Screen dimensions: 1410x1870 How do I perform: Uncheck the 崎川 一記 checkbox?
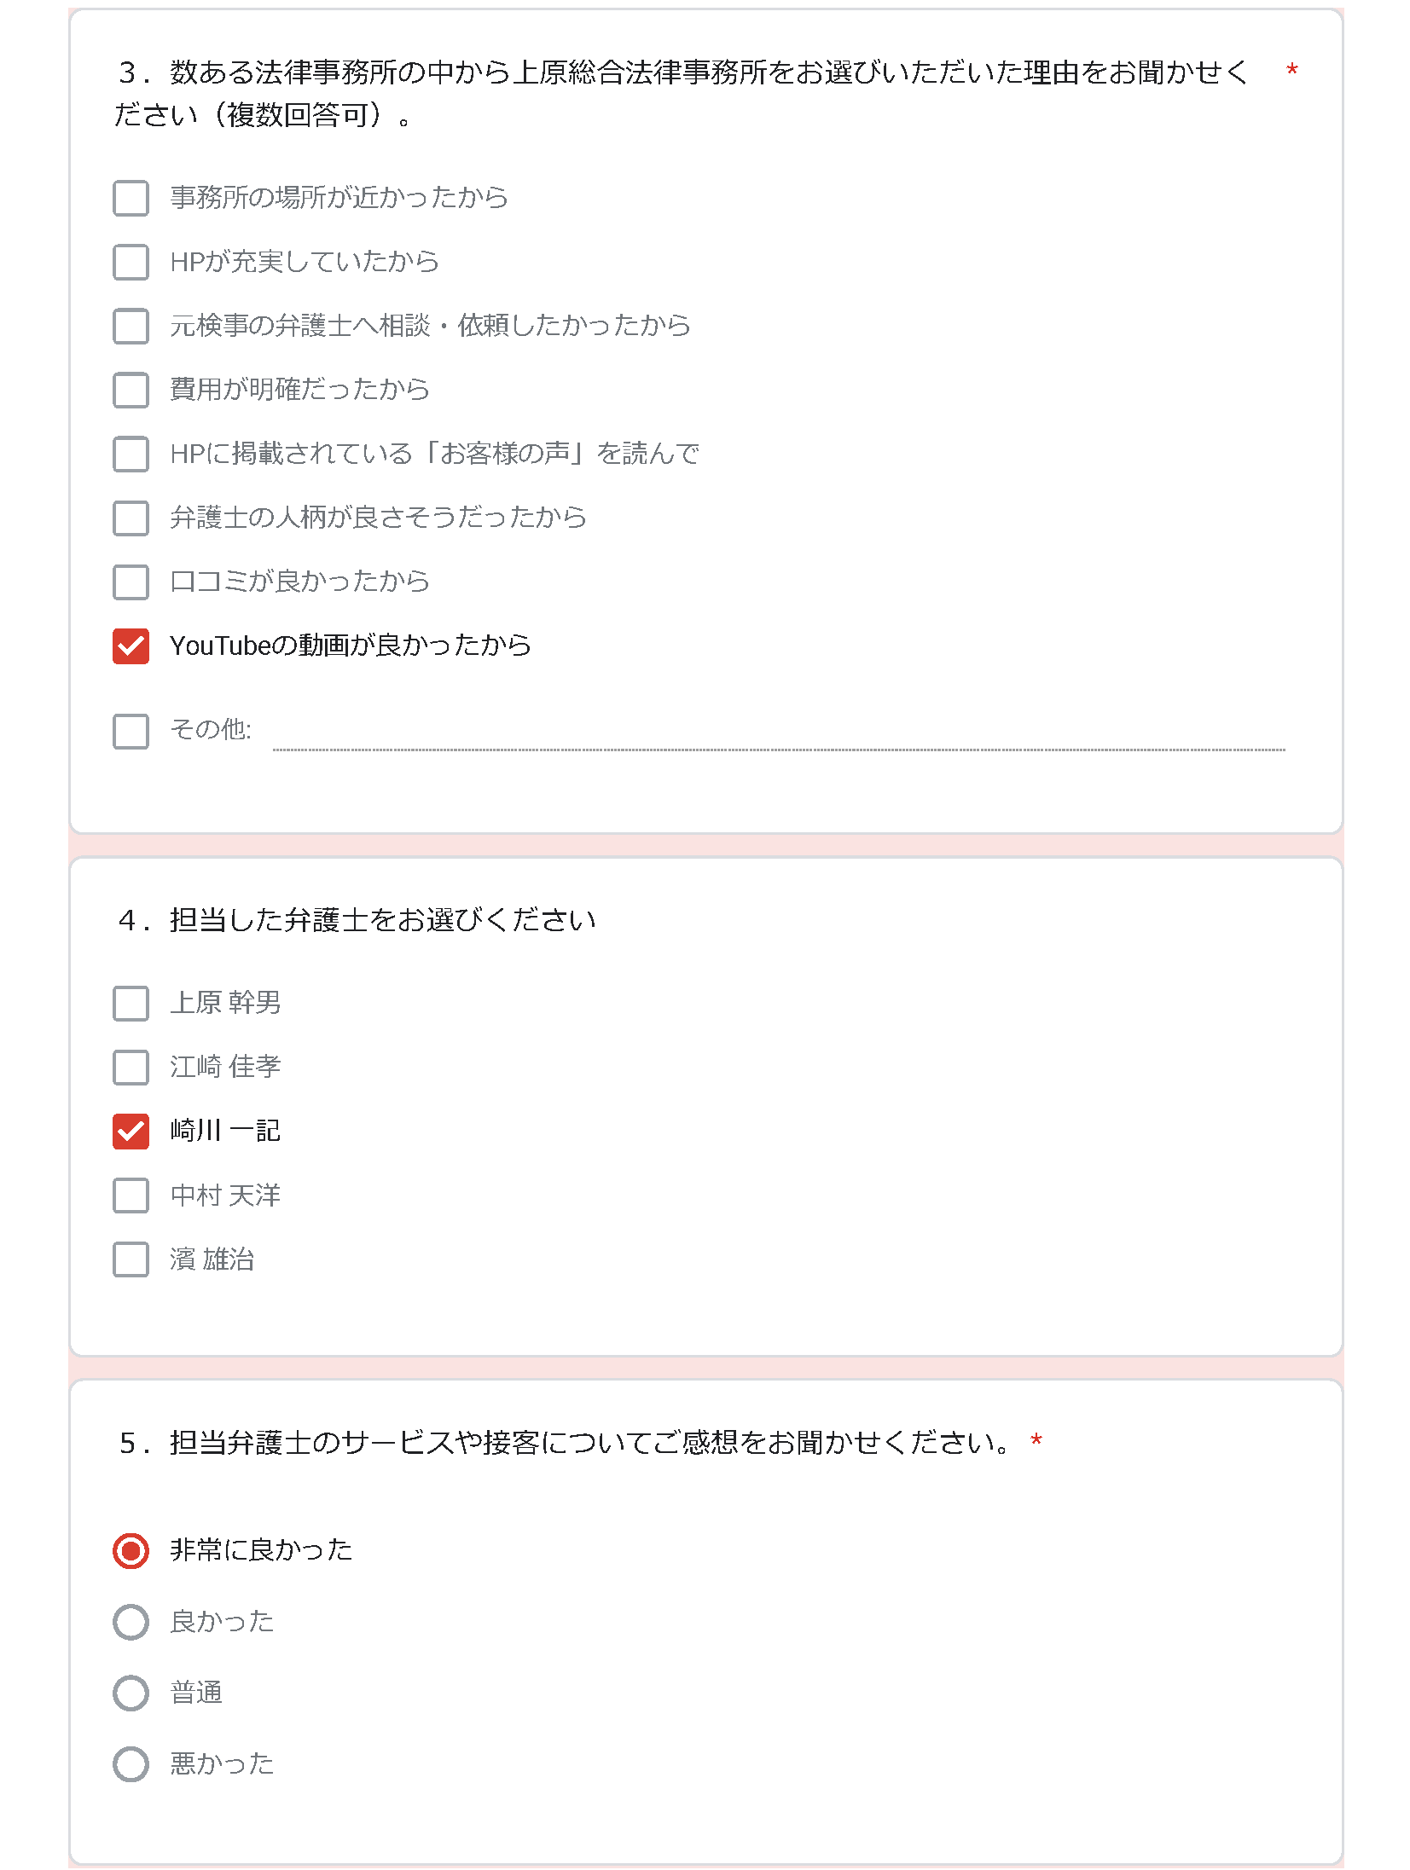click(131, 1132)
